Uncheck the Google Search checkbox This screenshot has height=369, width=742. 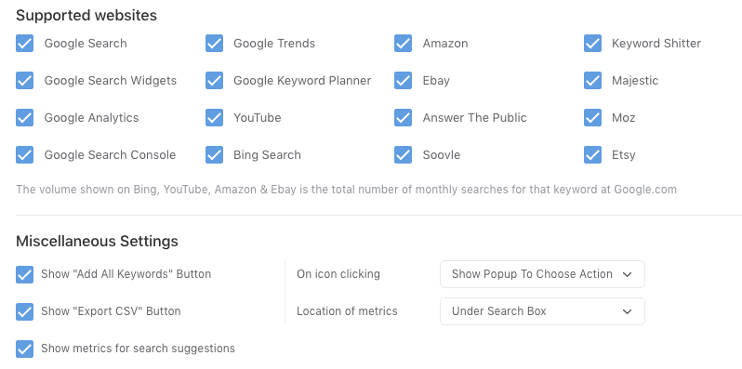[24, 43]
